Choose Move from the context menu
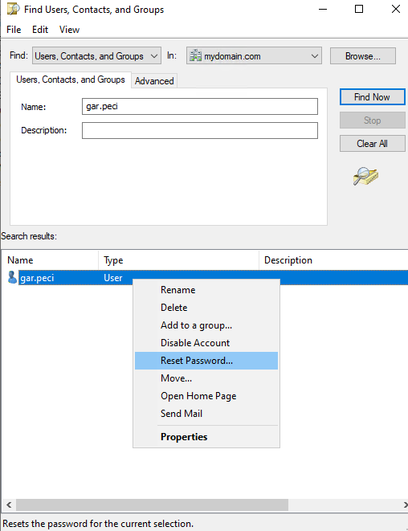Image resolution: width=408 pixels, height=531 pixels. coord(206,378)
